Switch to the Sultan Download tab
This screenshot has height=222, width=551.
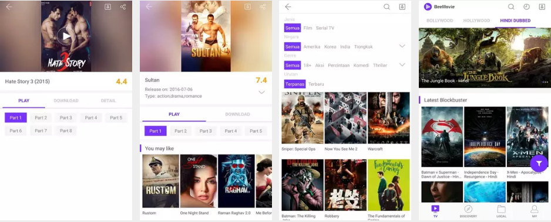pos(237,114)
